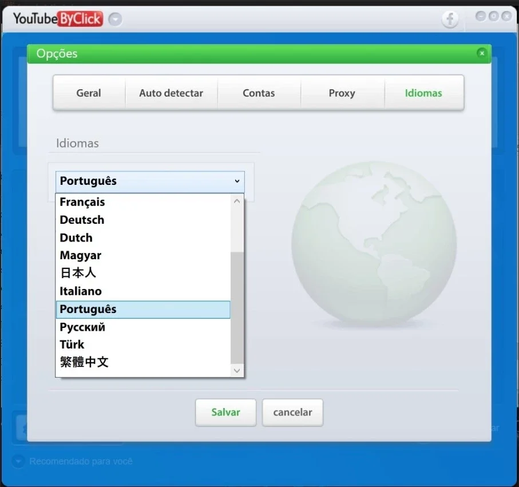Save settings with the Salvar button
Image resolution: width=519 pixels, height=487 pixels.
[x=225, y=413]
